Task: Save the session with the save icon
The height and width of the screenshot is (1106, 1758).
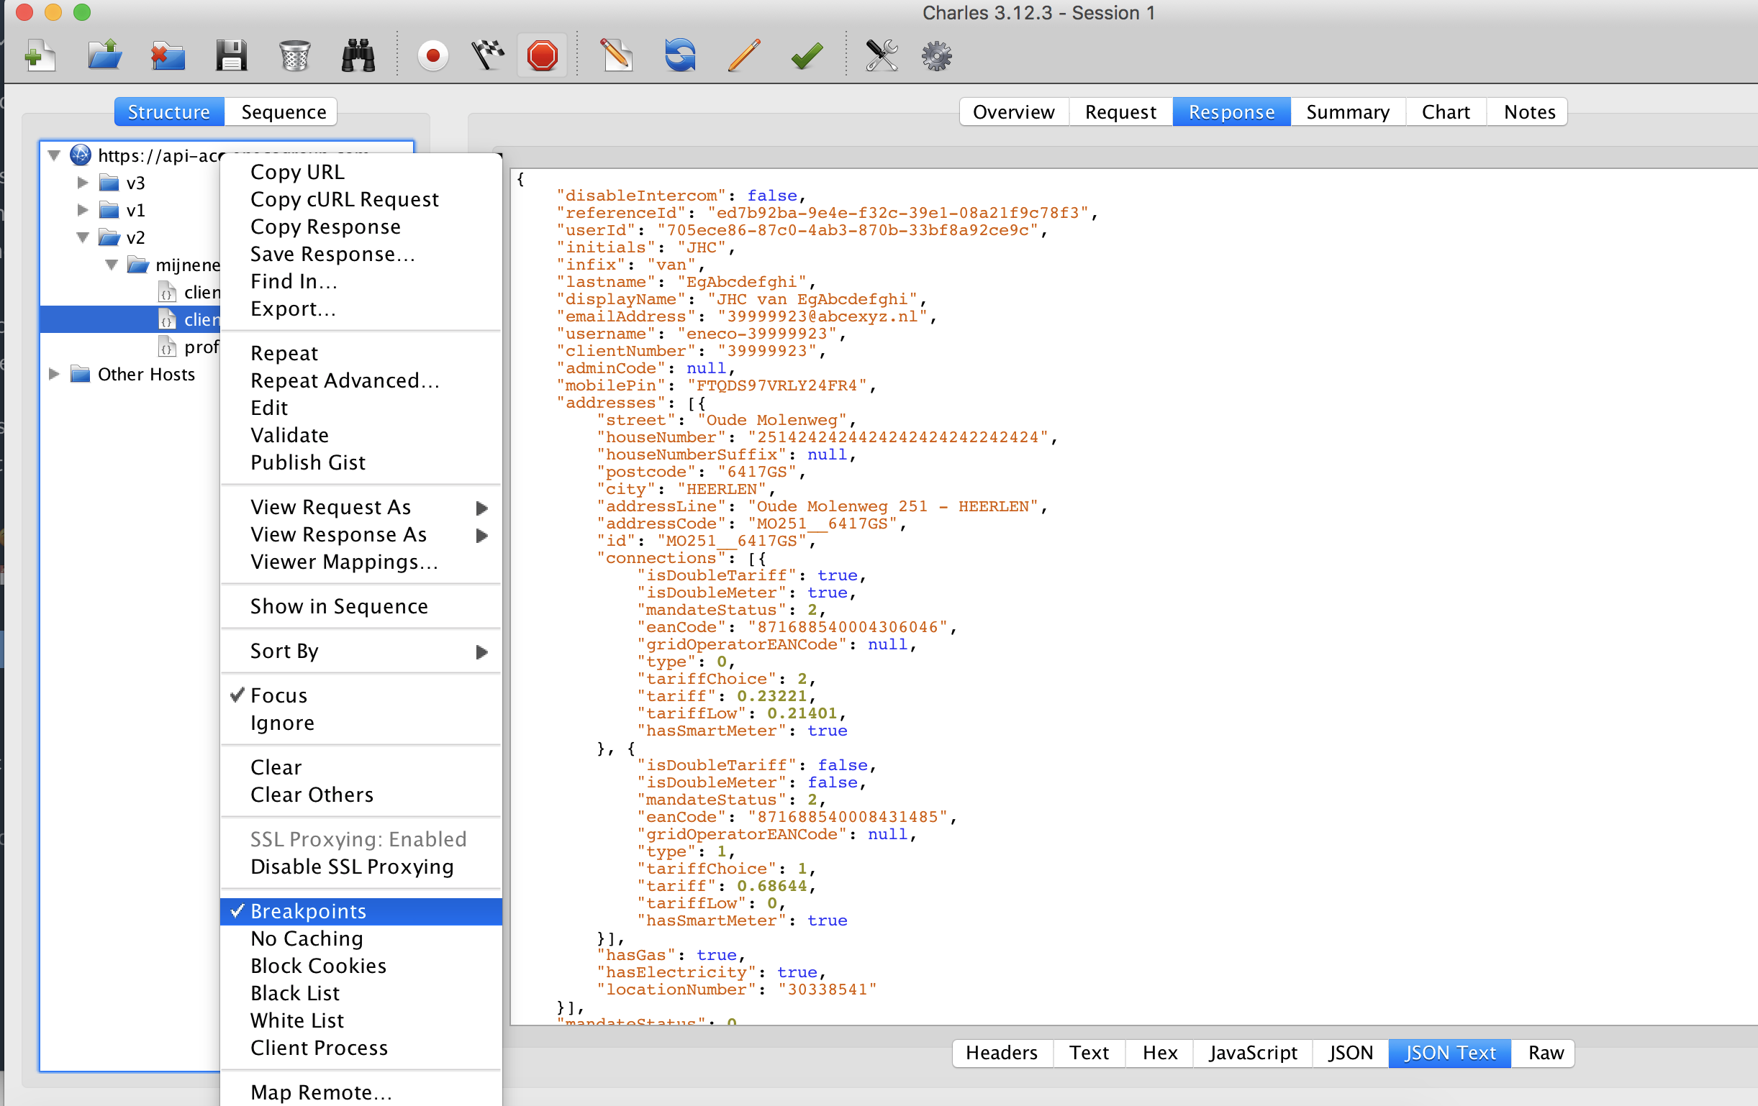Action: click(232, 55)
